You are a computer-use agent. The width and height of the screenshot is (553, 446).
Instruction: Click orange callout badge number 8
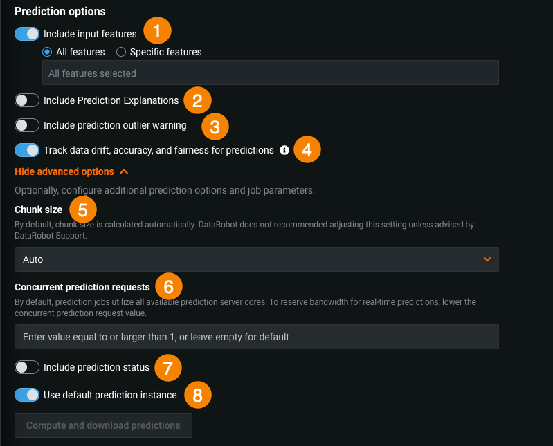[197, 396]
